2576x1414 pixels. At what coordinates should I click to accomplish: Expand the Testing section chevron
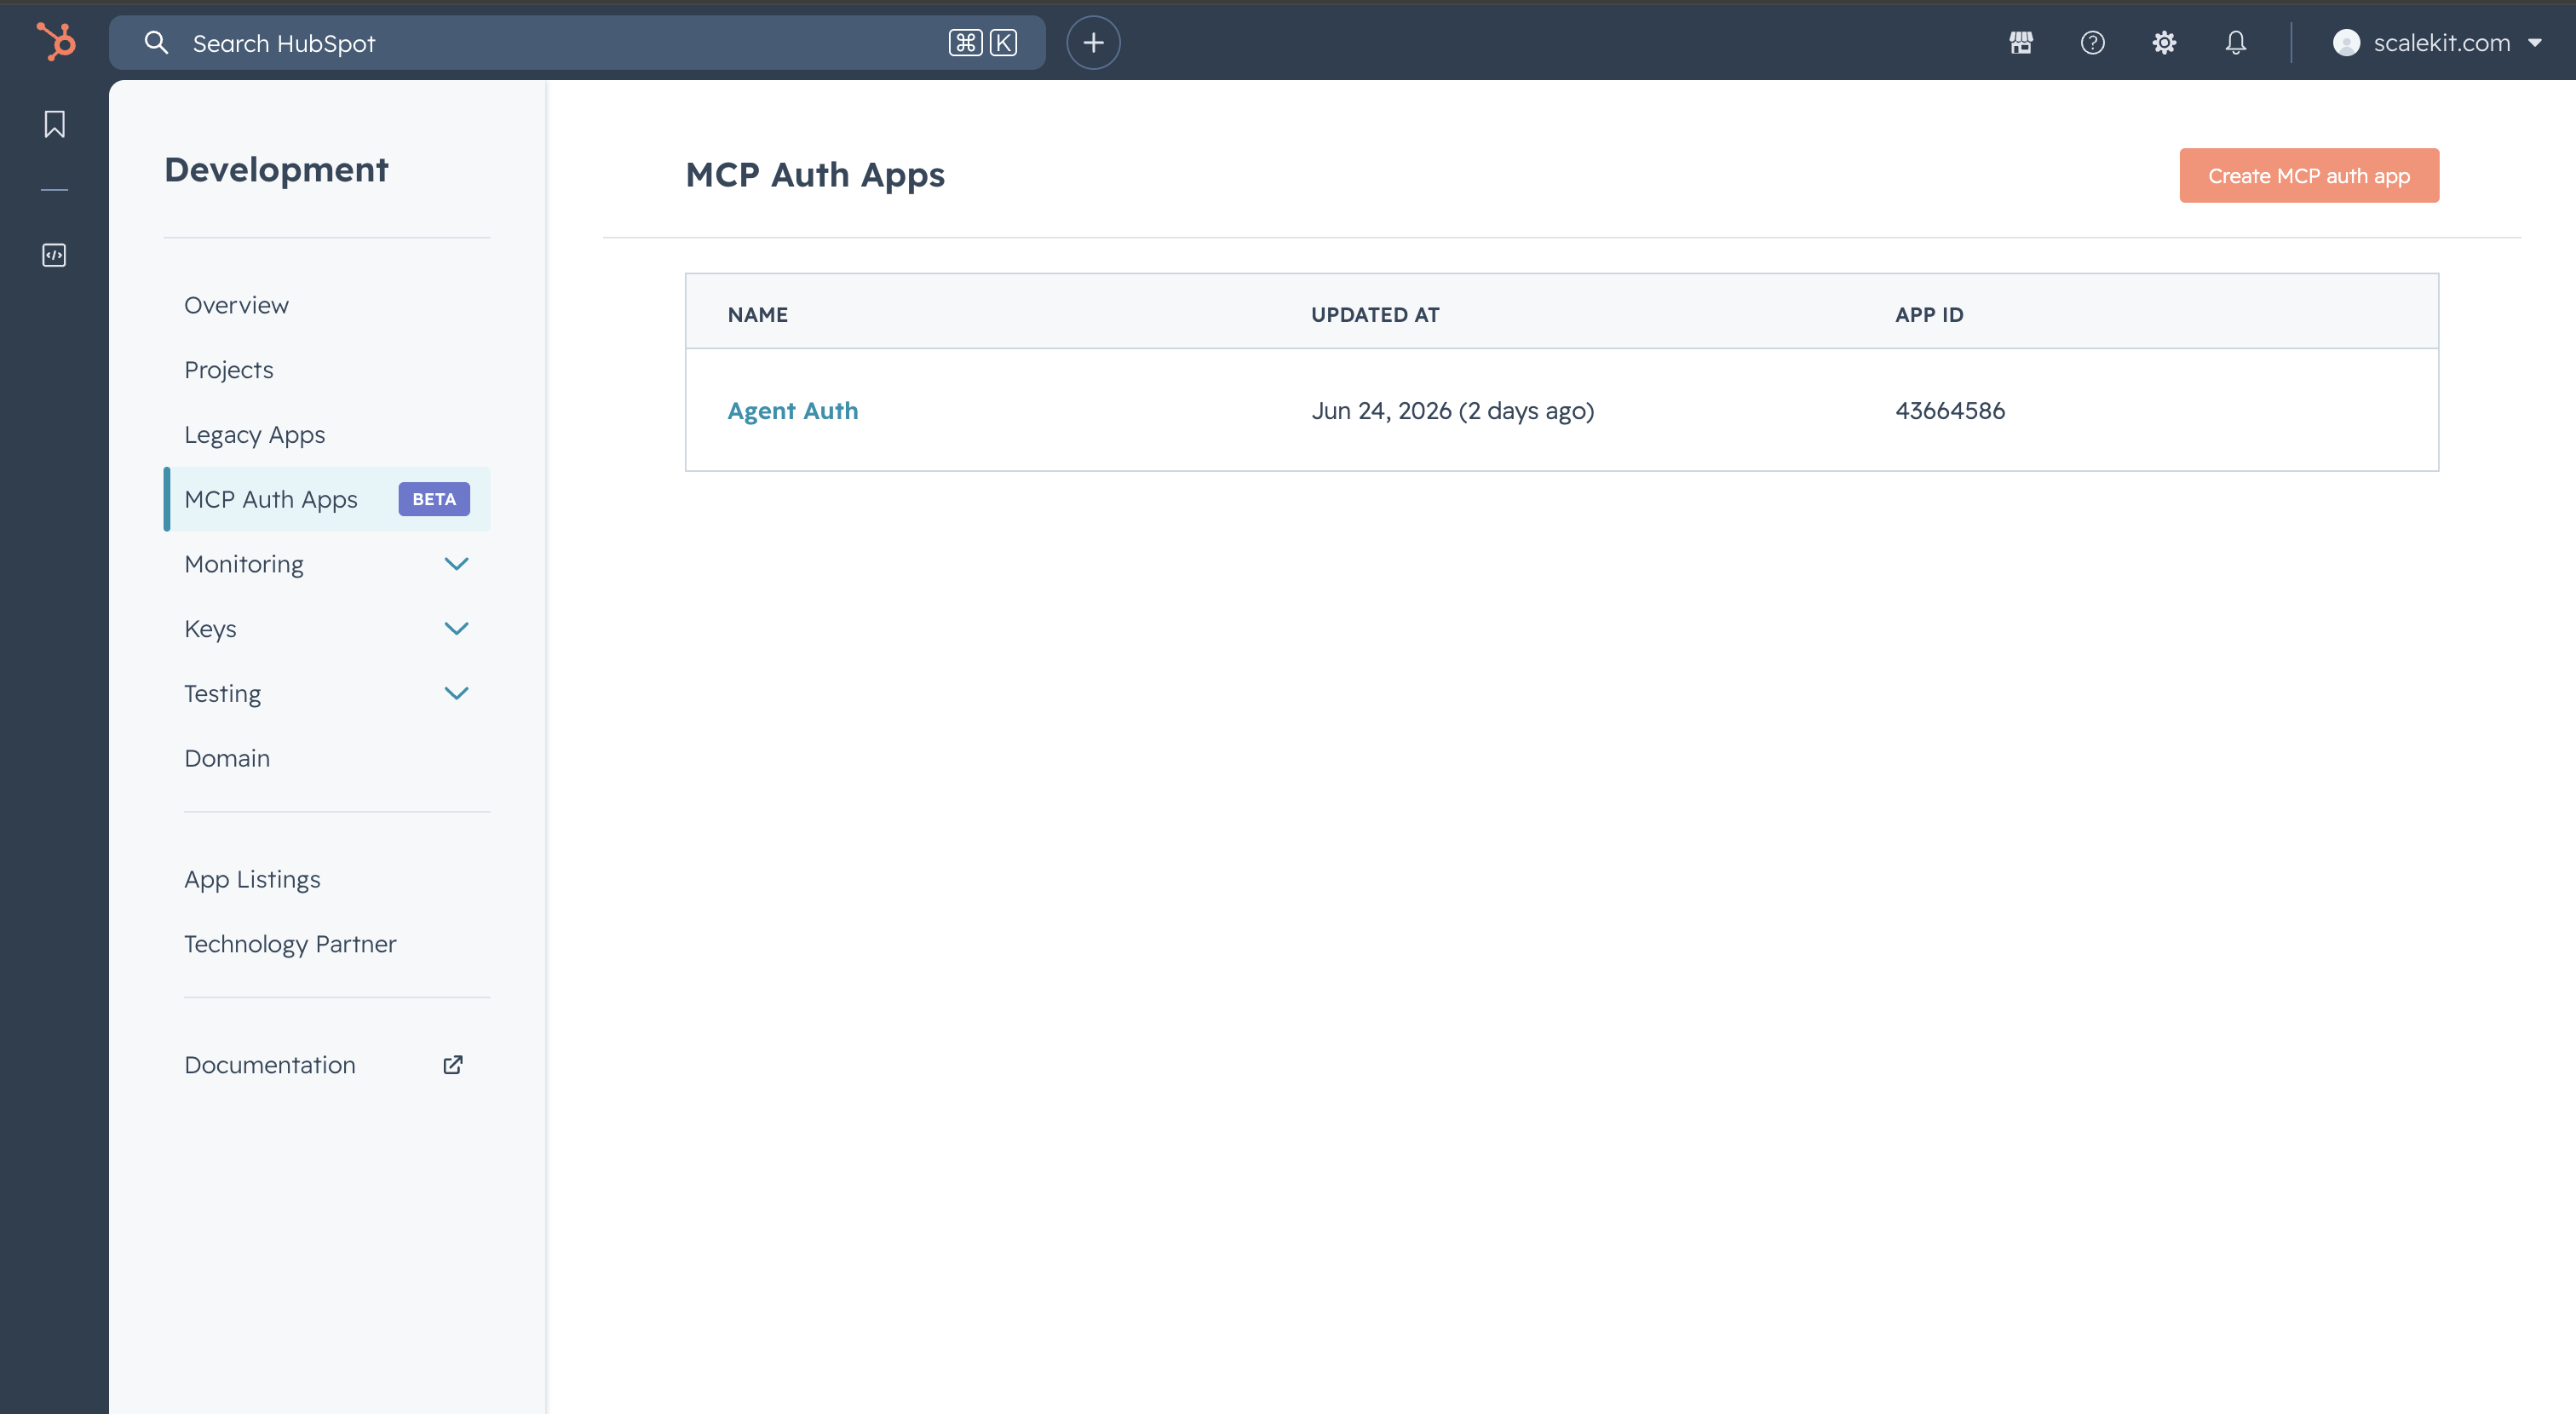(456, 693)
